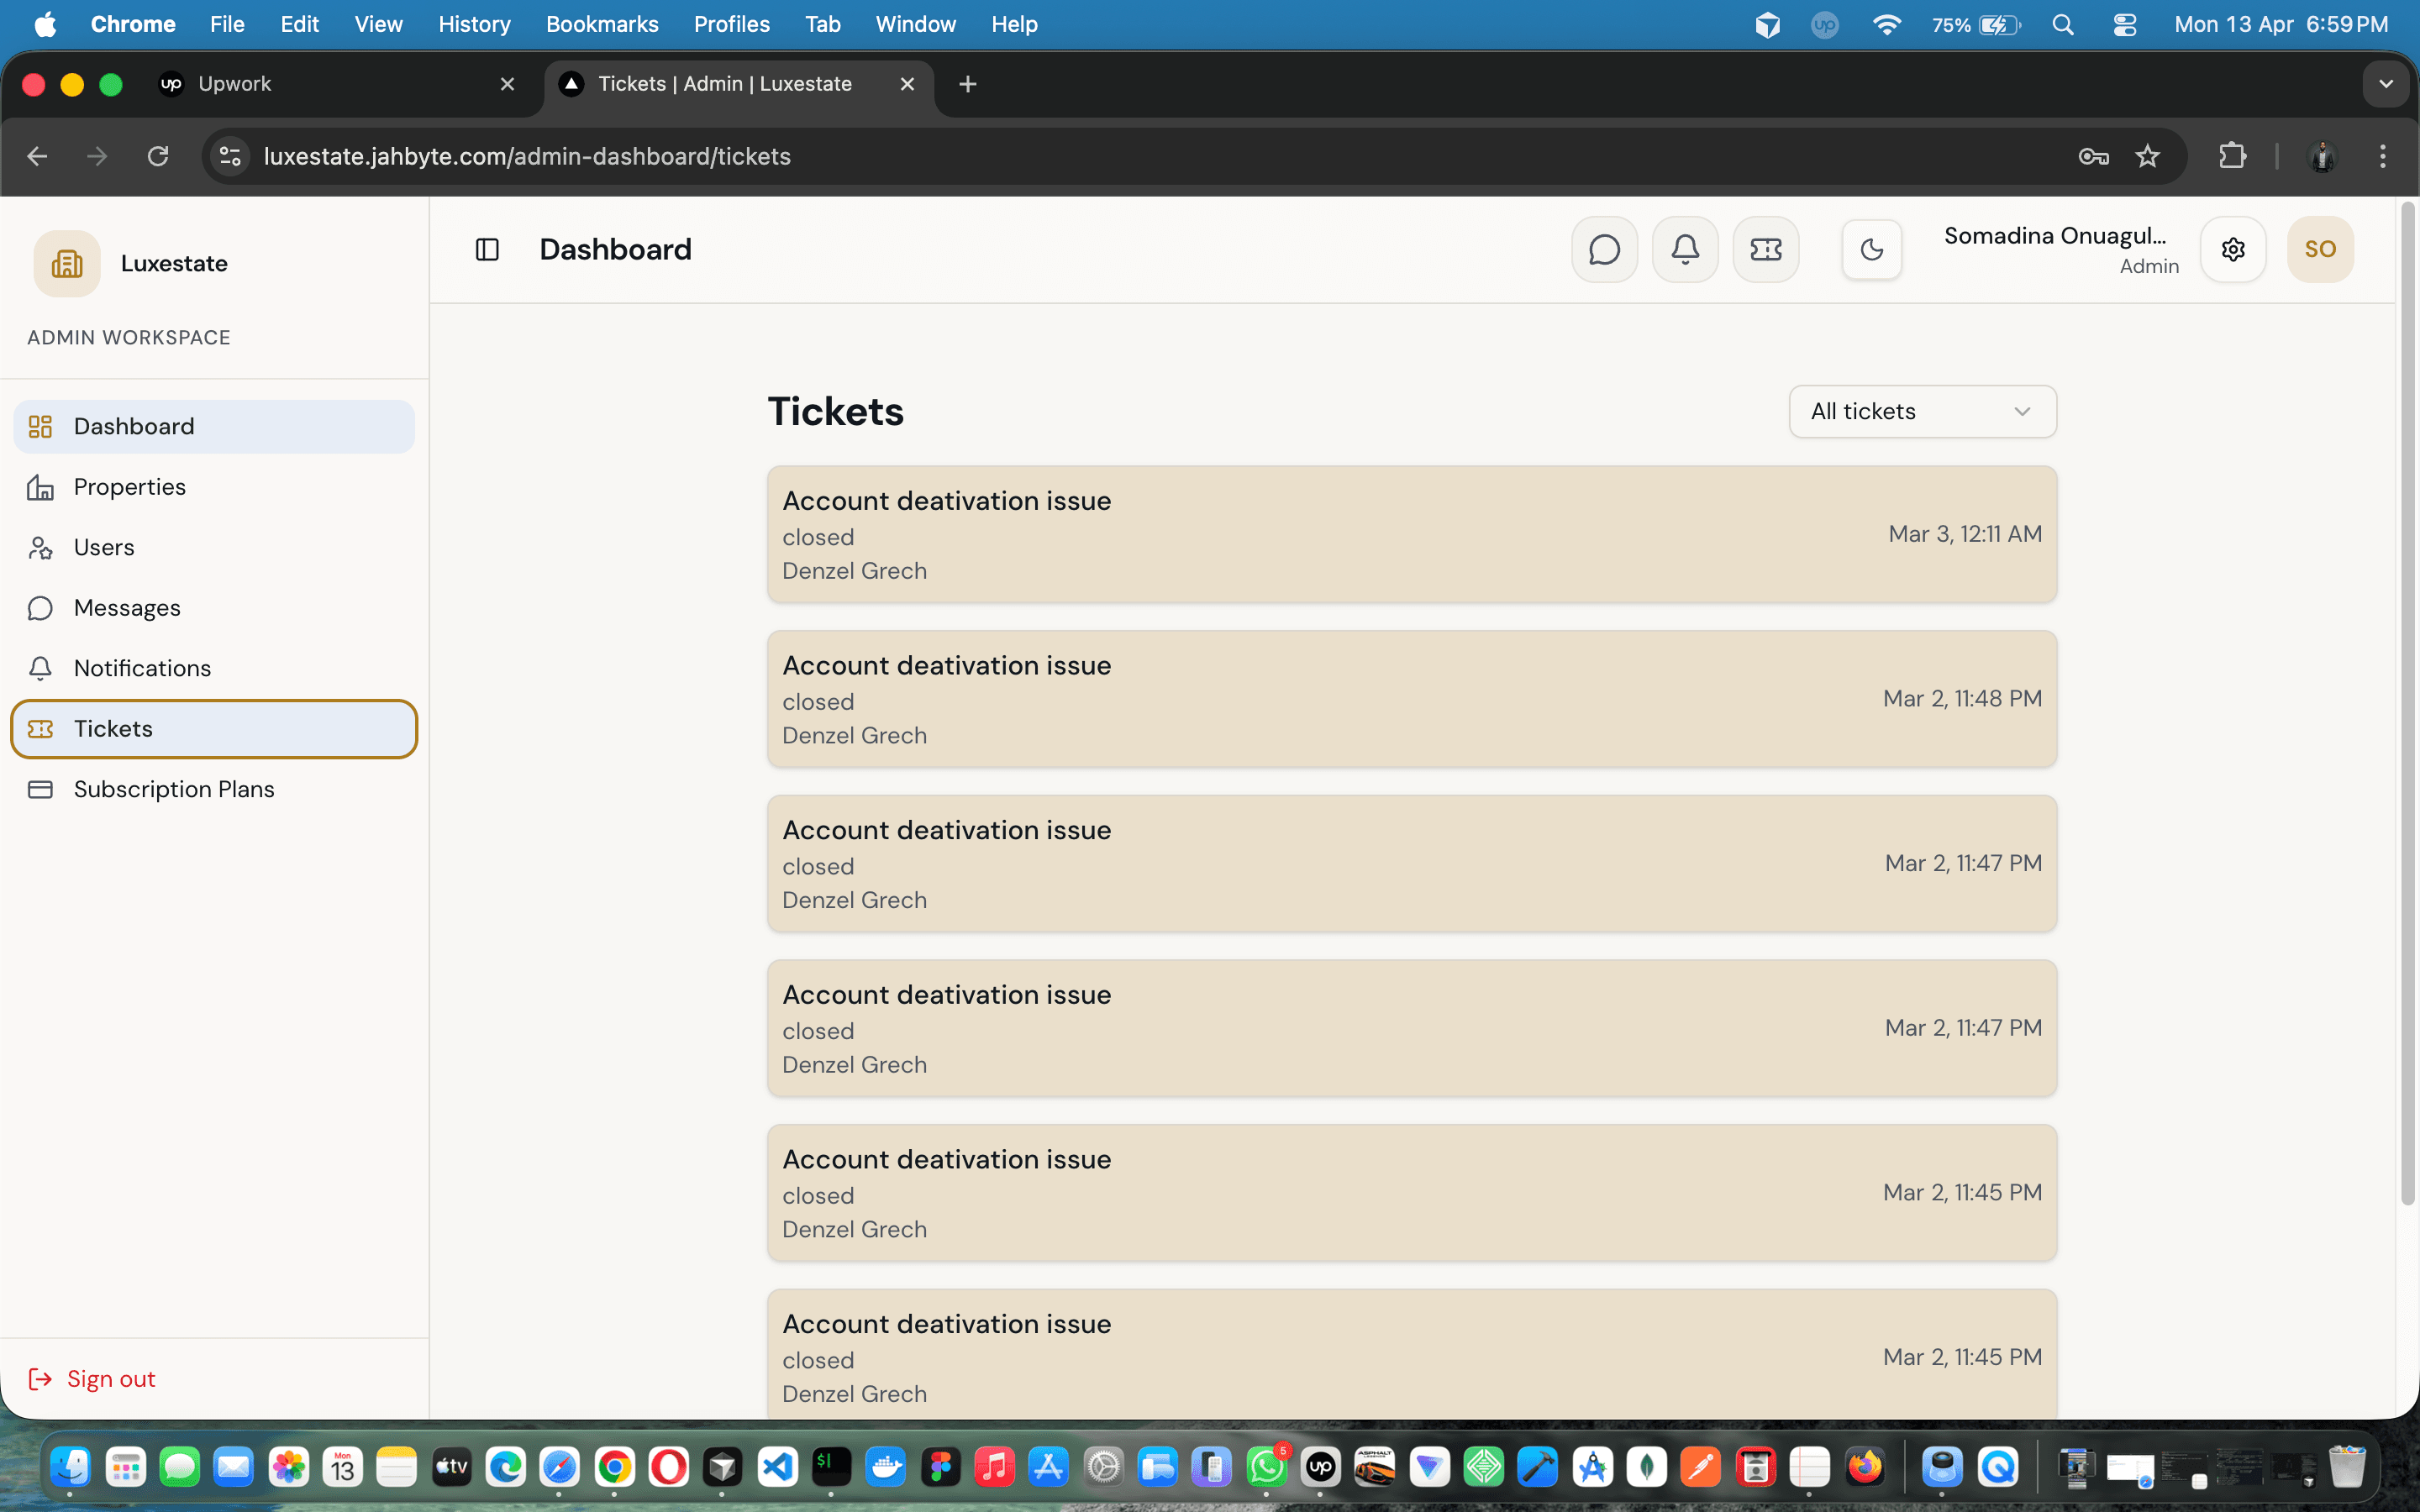The height and width of the screenshot is (1512, 2420).
Task: Click the ticket icon in the top bar
Action: tap(1765, 249)
